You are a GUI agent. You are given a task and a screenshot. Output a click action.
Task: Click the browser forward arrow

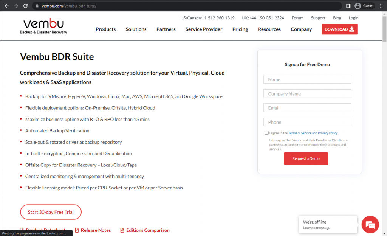pyautogui.click(x=16, y=6)
